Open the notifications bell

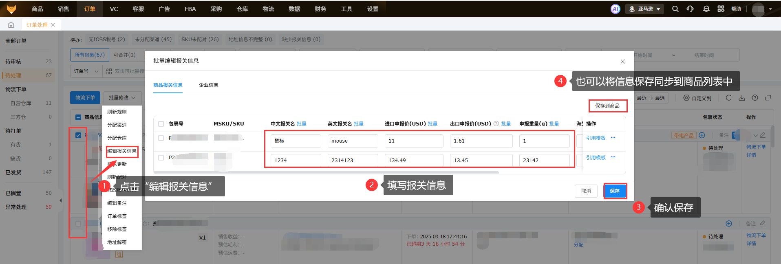tap(706, 9)
